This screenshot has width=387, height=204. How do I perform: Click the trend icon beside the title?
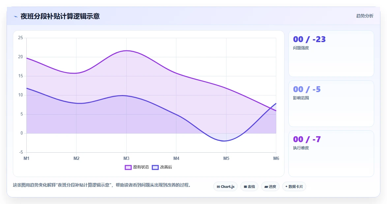tap(16, 16)
